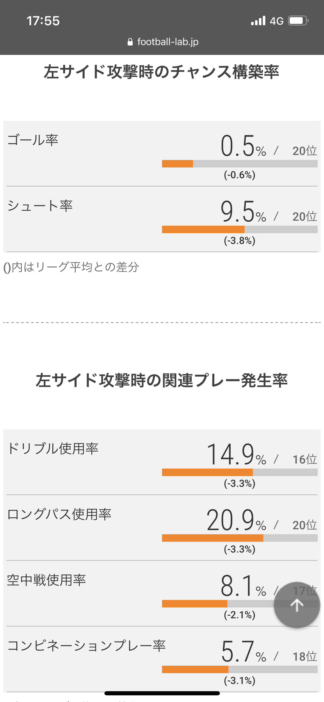Image resolution: width=324 pixels, height=702 pixels.
Task: Tap the 左サイド攻撃時の関連プレー発生率 heading
Action: (x=162, y=380)
